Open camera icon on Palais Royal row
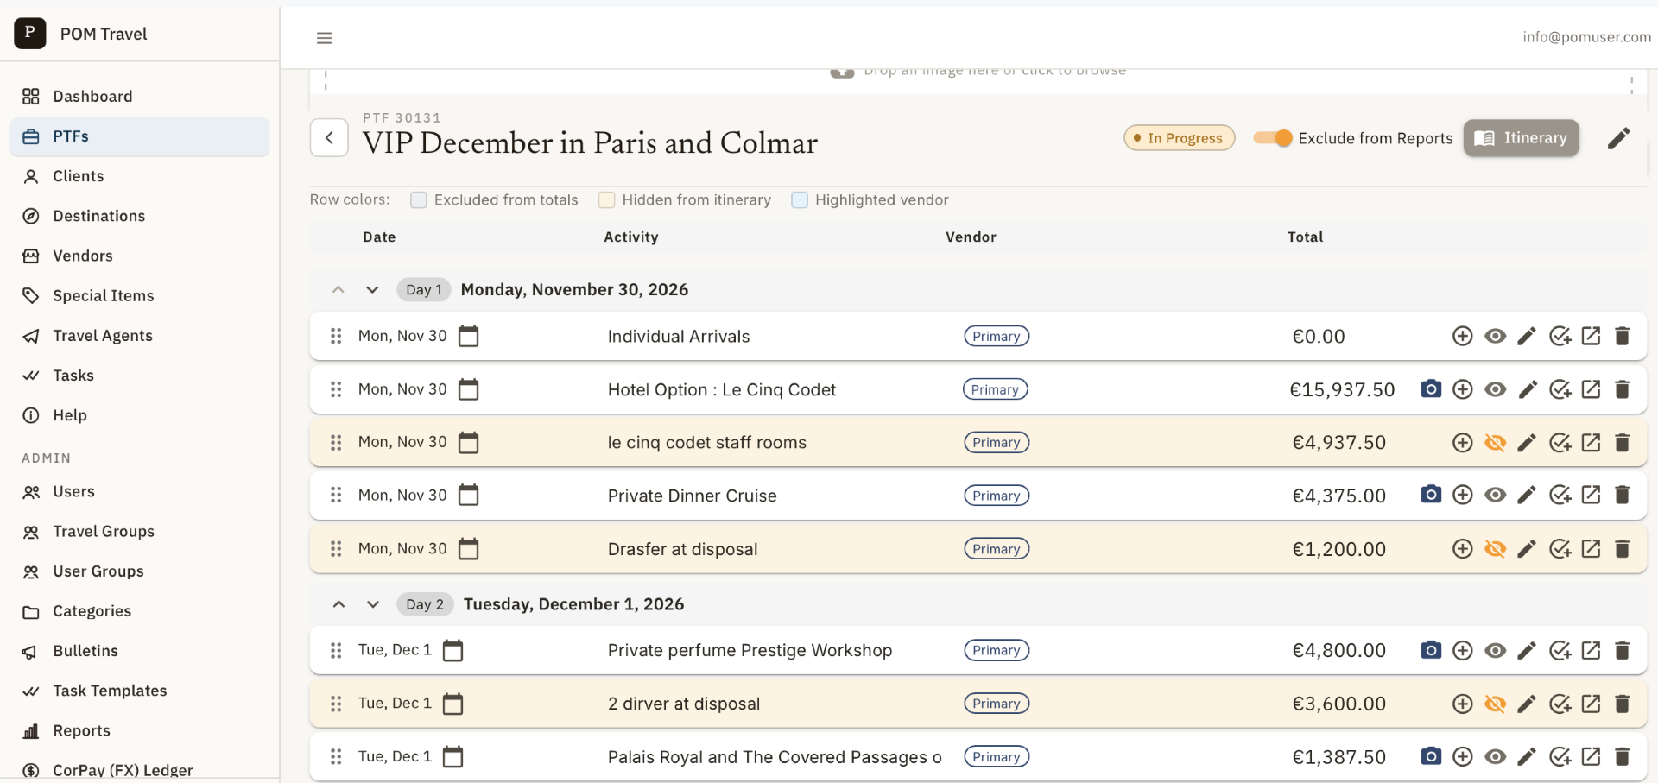The image size is (1658, 783). (x=1431, y=757)
